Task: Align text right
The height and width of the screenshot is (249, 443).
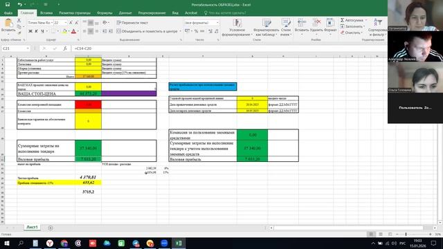Action: (x=97, y=31)
